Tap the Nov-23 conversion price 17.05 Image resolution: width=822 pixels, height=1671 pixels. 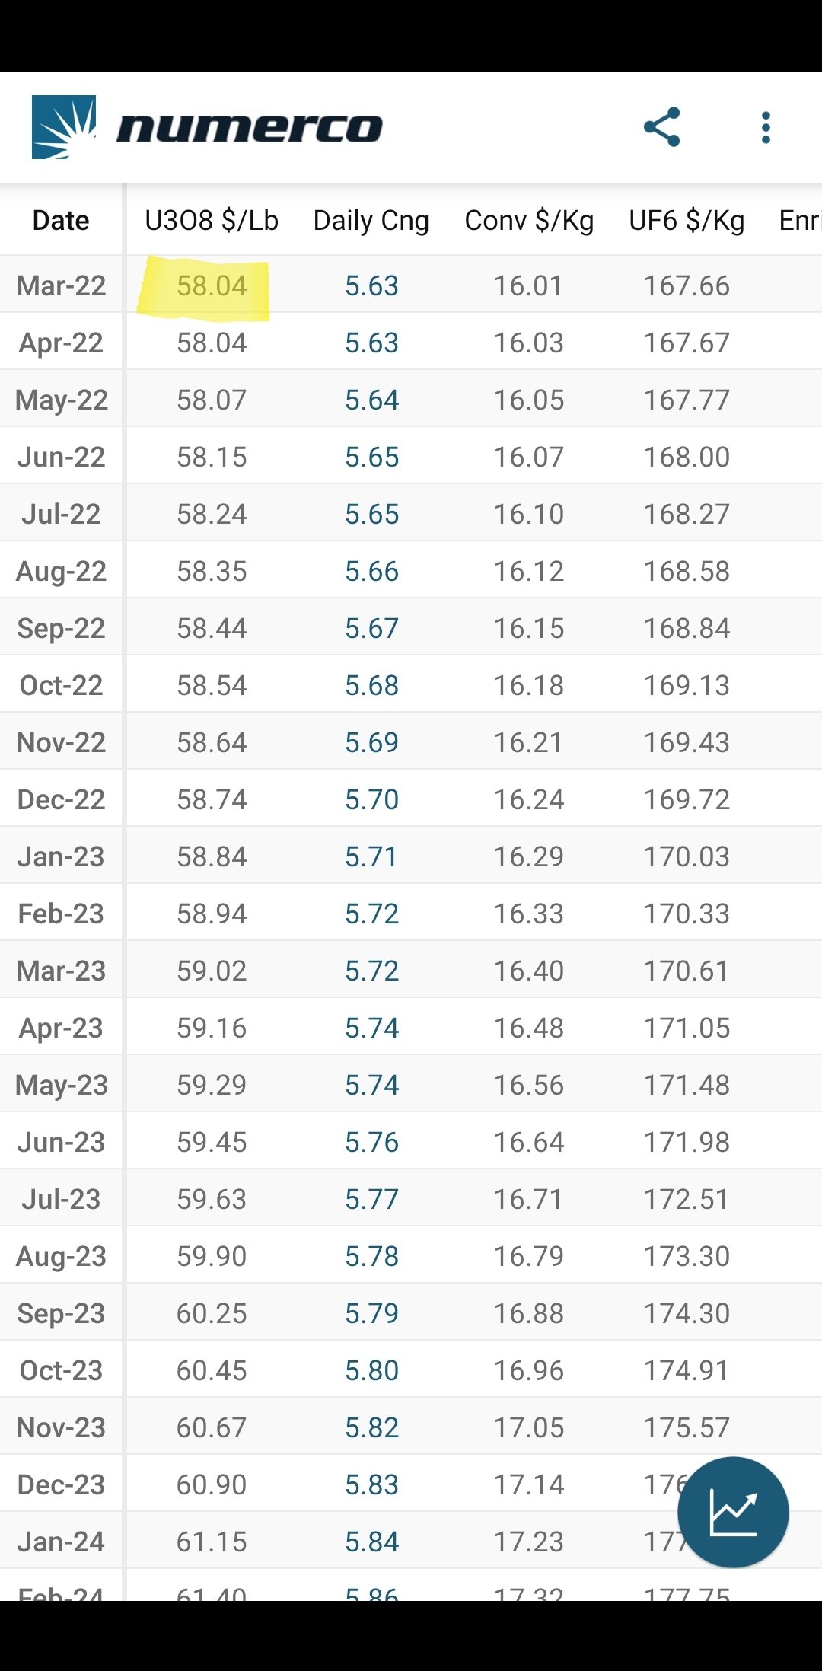[529, 1428]
